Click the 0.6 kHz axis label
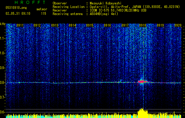185x118 pixels. 3,112
